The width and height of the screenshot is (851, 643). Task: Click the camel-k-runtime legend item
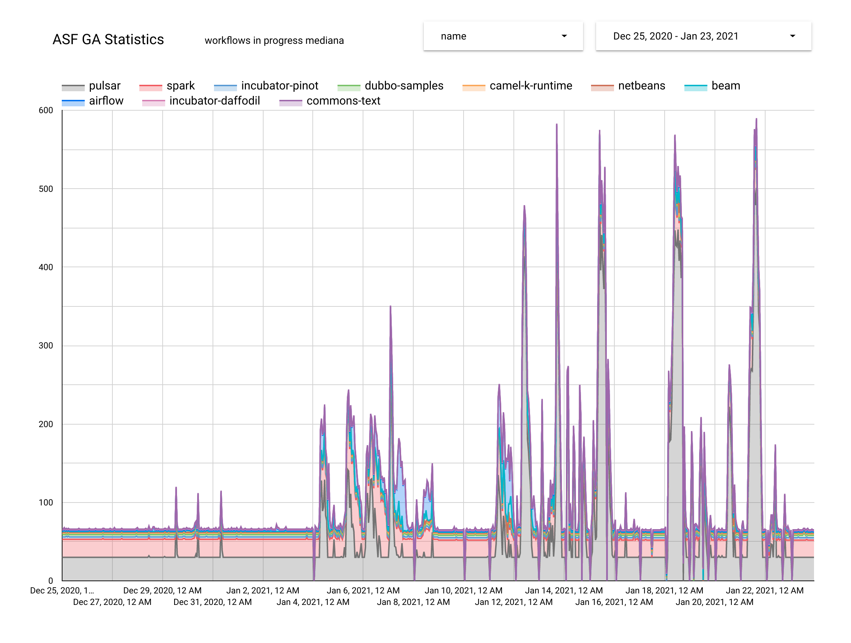pos(531,86)
